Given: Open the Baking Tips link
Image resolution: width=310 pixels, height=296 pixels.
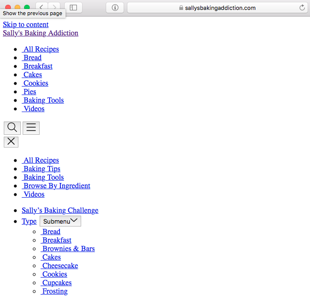Looking at the screenshot, I should [41, 169].
